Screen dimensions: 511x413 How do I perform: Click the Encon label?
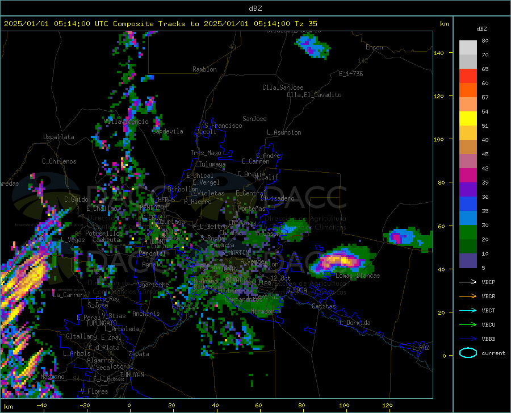point(374,47)
